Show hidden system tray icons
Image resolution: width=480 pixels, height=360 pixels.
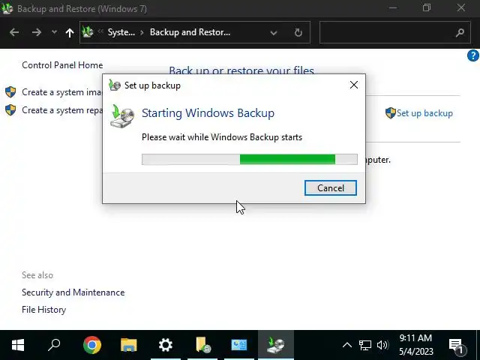(346, 345)
